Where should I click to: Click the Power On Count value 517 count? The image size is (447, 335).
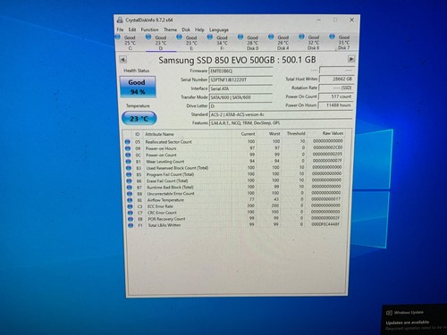[x=336, y=96]
